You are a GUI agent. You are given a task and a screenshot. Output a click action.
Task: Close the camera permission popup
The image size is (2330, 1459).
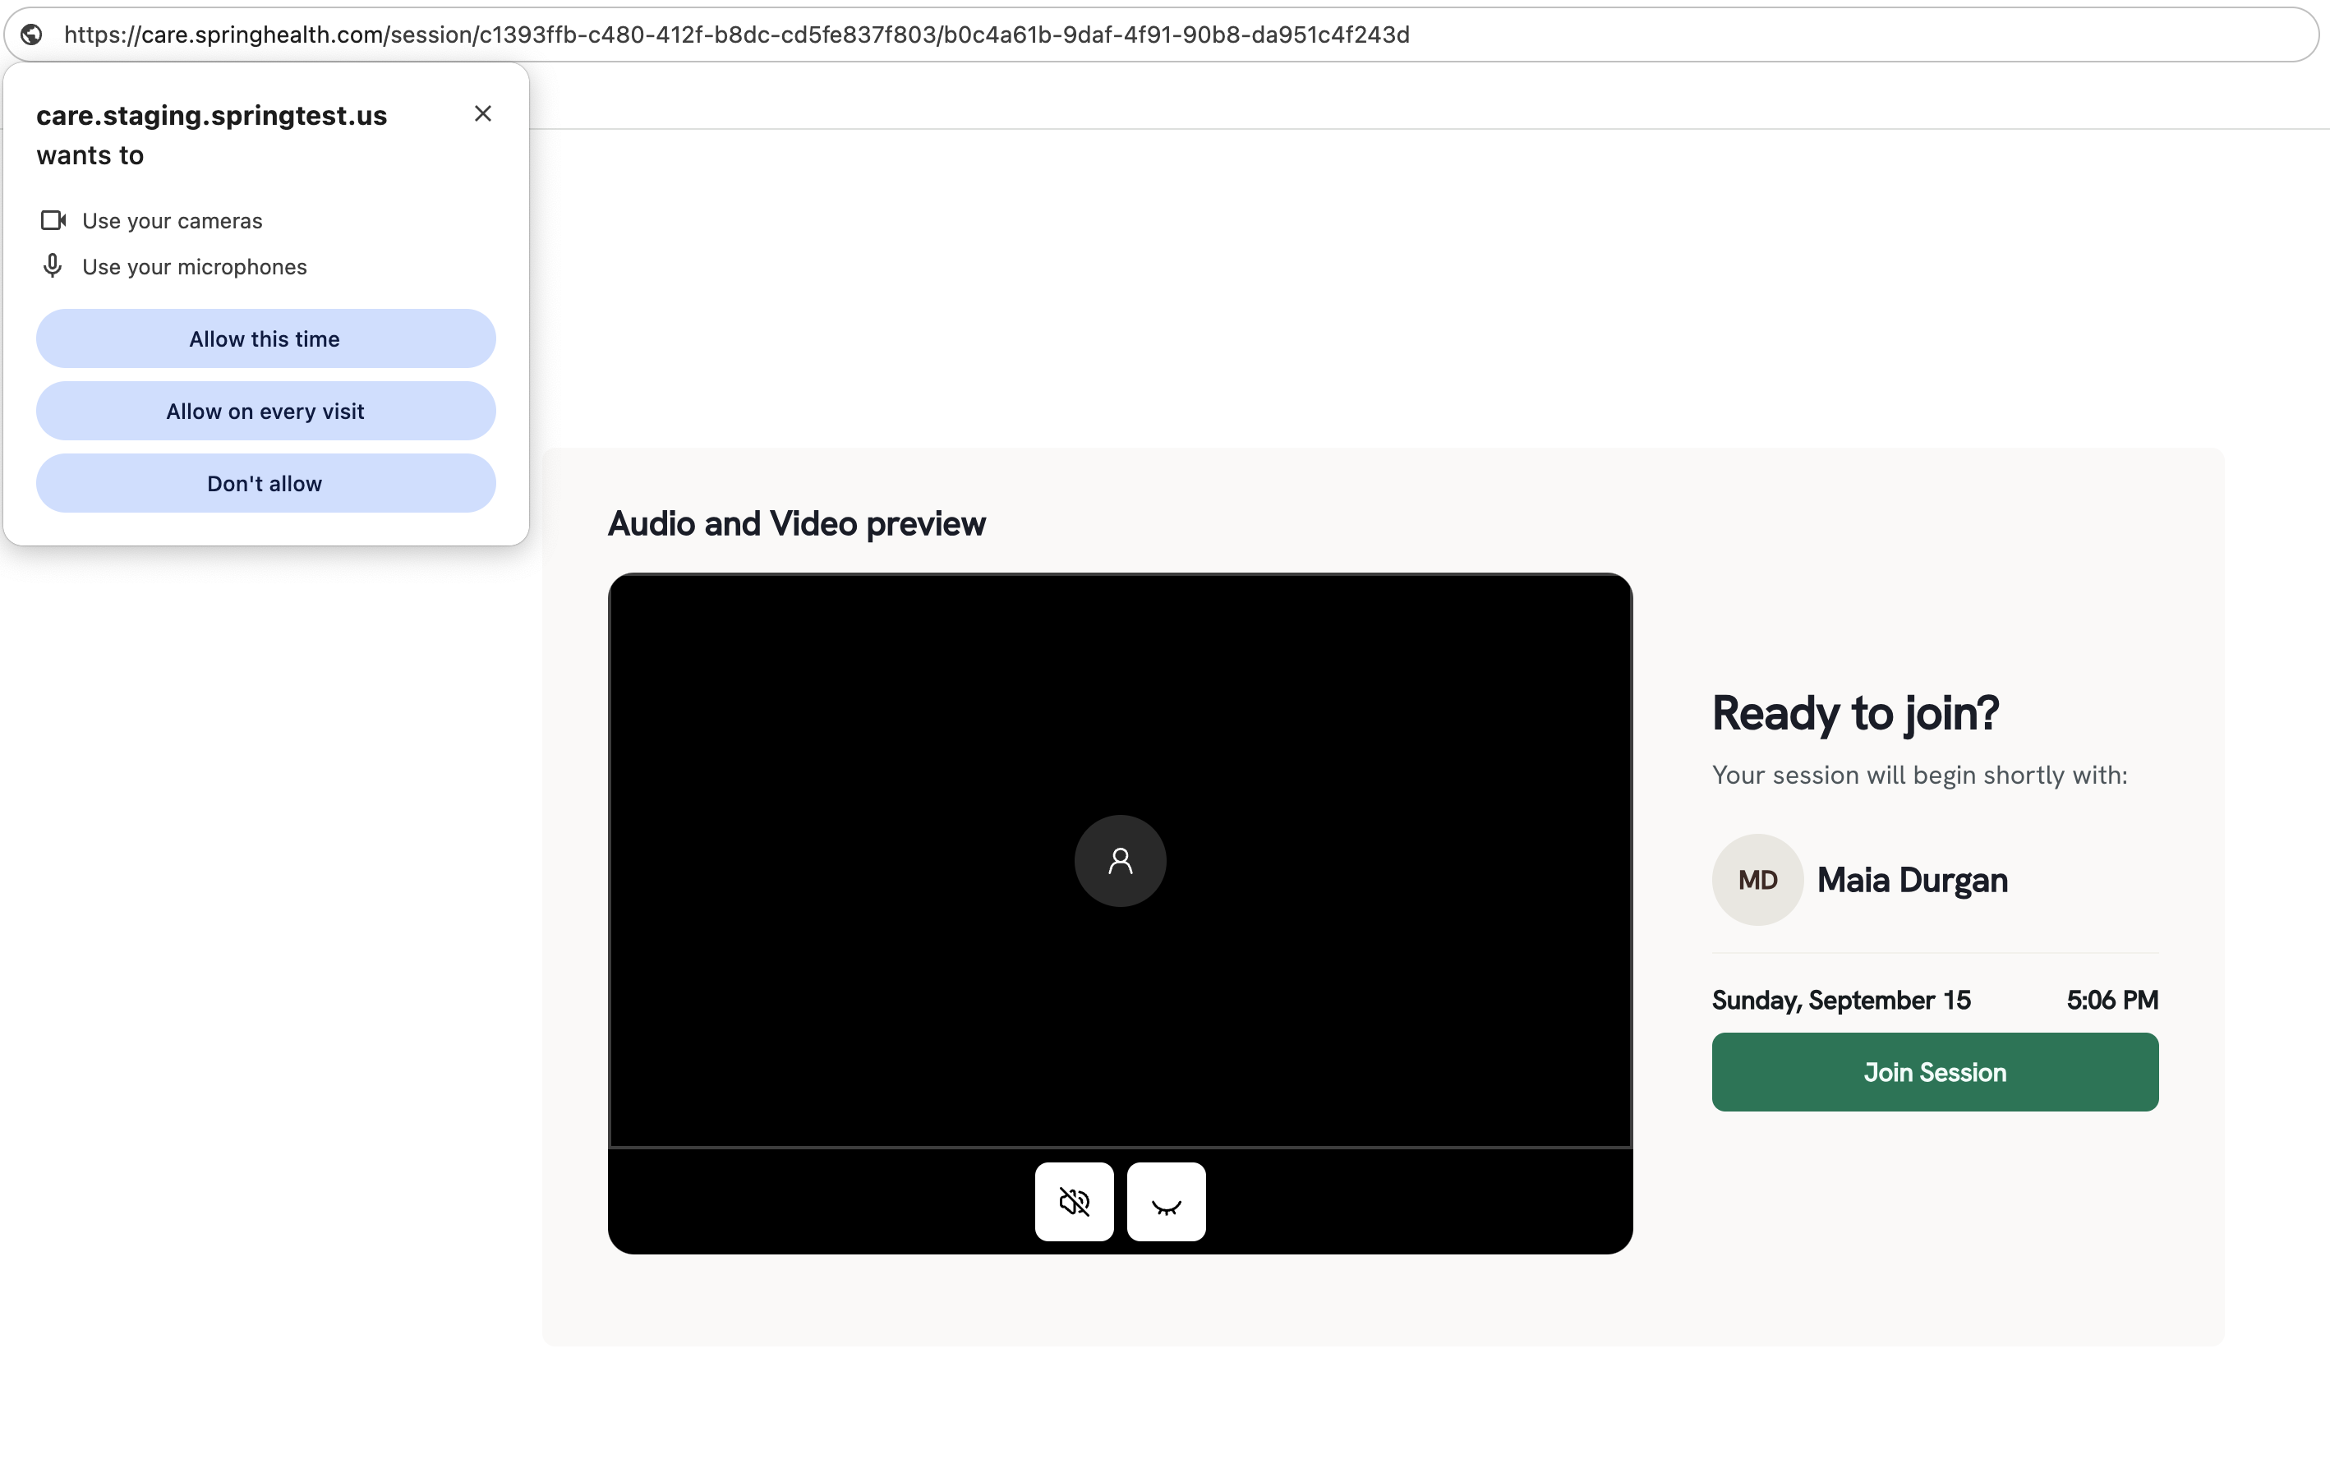482,114
